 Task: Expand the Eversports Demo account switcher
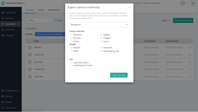pyautogui.click(x=24, y=3)
